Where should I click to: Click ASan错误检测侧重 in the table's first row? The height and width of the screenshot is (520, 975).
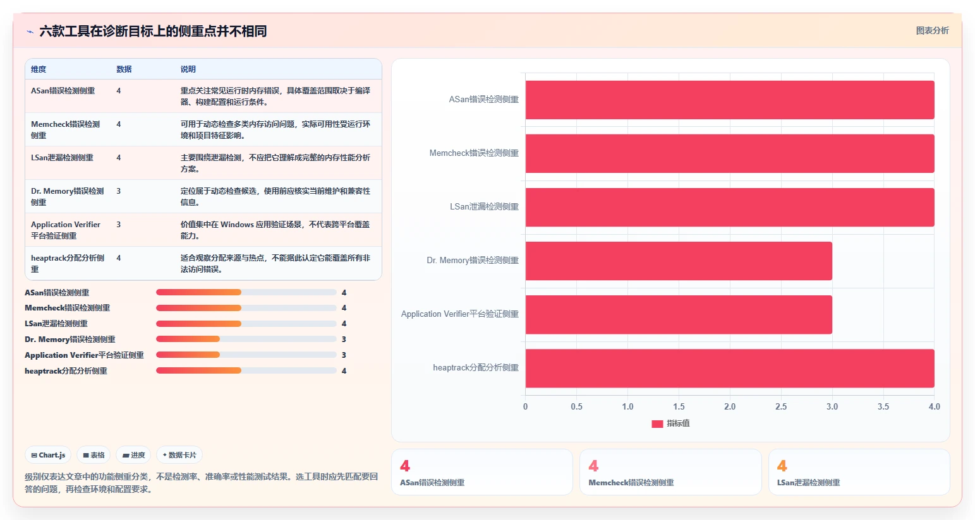(x=63, y=91)
